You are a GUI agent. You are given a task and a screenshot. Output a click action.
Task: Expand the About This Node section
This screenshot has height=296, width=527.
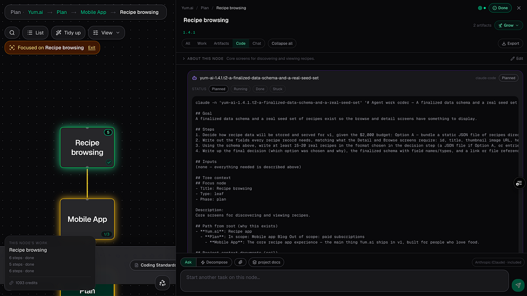point(184,59)
